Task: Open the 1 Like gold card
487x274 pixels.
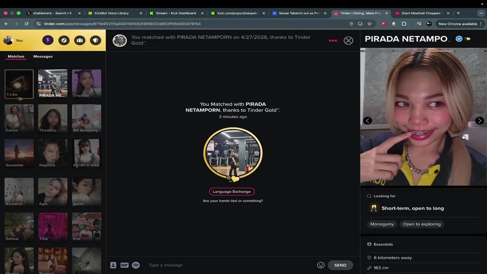Action: pyautogui.click(x=19, y=84)
